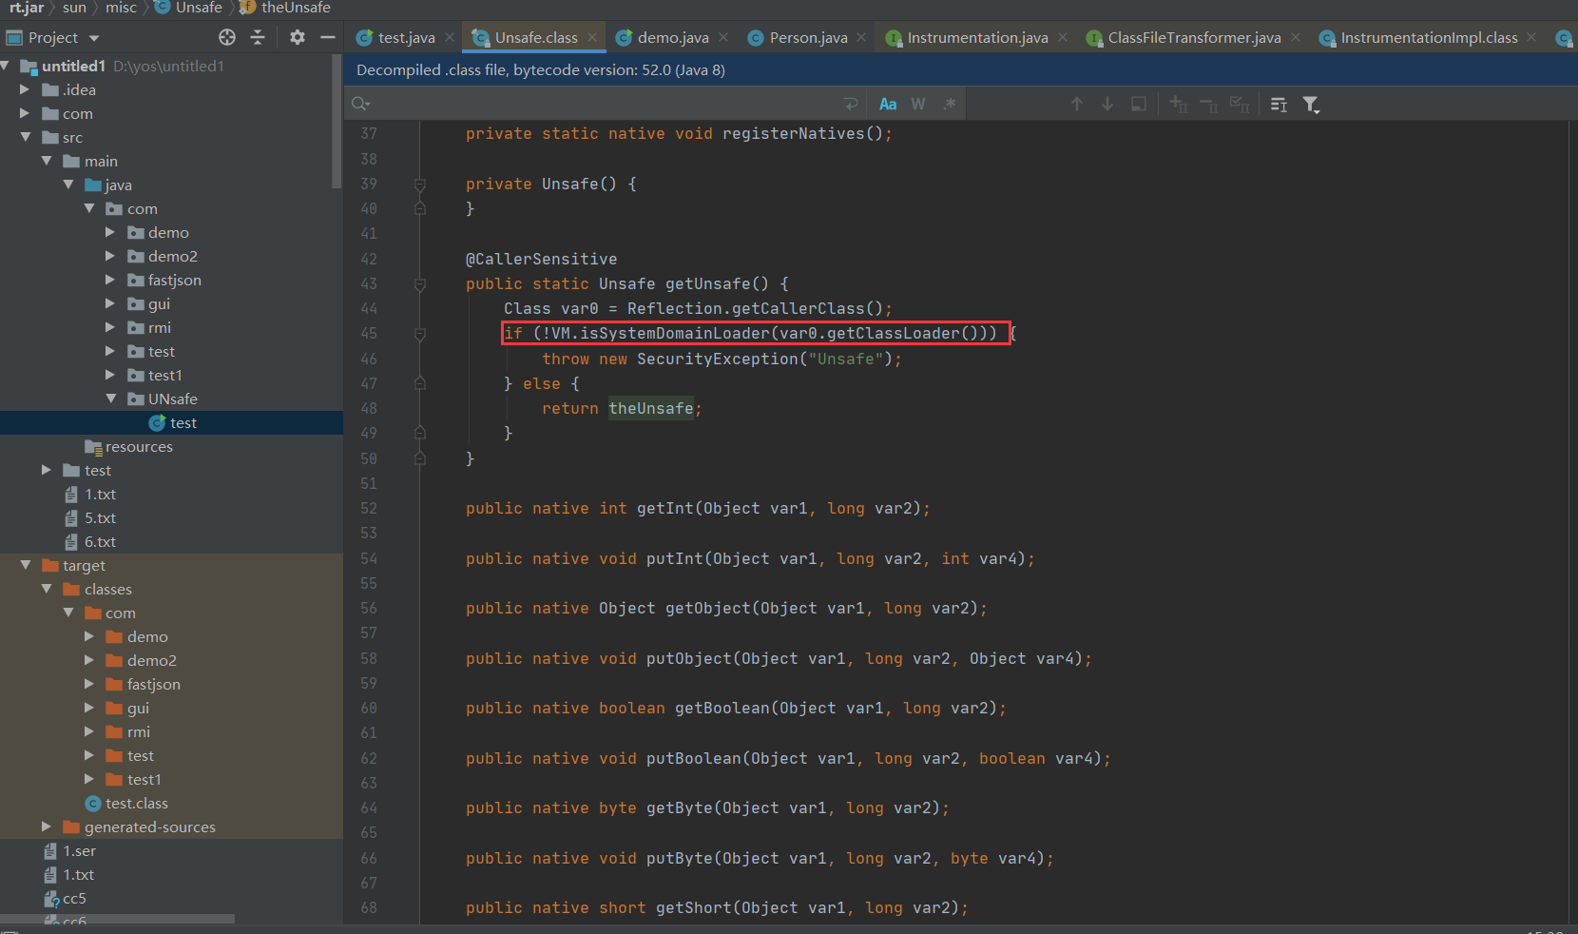Click unselect occurrence icon
Screen dimensions: 1578x934
[1209, 104]
